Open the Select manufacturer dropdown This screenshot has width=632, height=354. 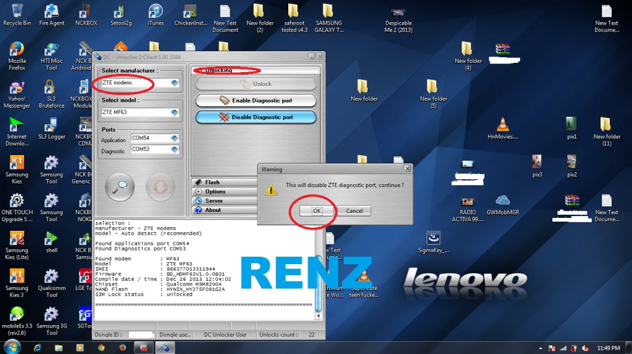point(174,83)
